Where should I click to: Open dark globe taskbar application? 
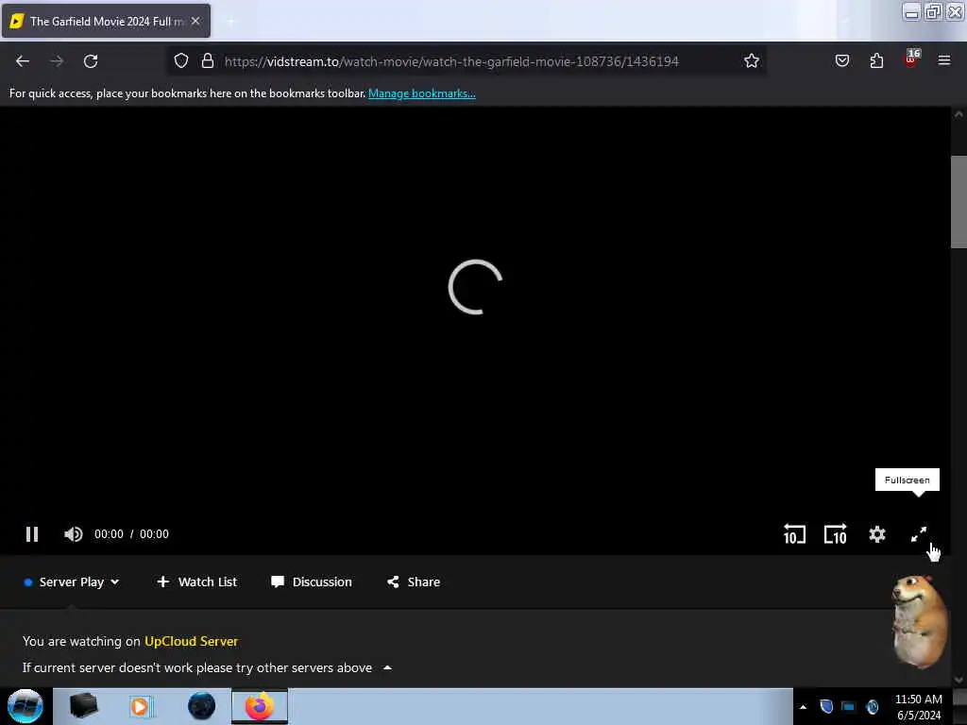[202, 706]
